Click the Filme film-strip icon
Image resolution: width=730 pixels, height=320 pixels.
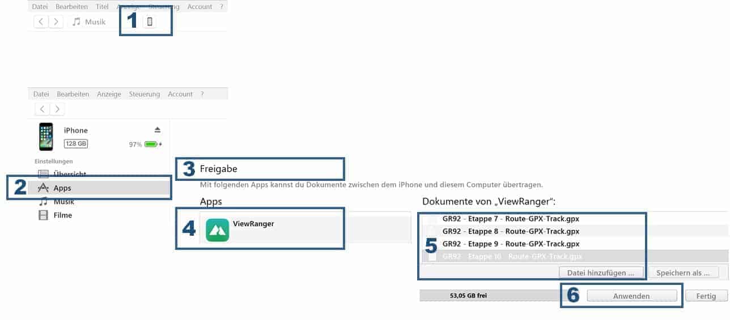point(43,215)
